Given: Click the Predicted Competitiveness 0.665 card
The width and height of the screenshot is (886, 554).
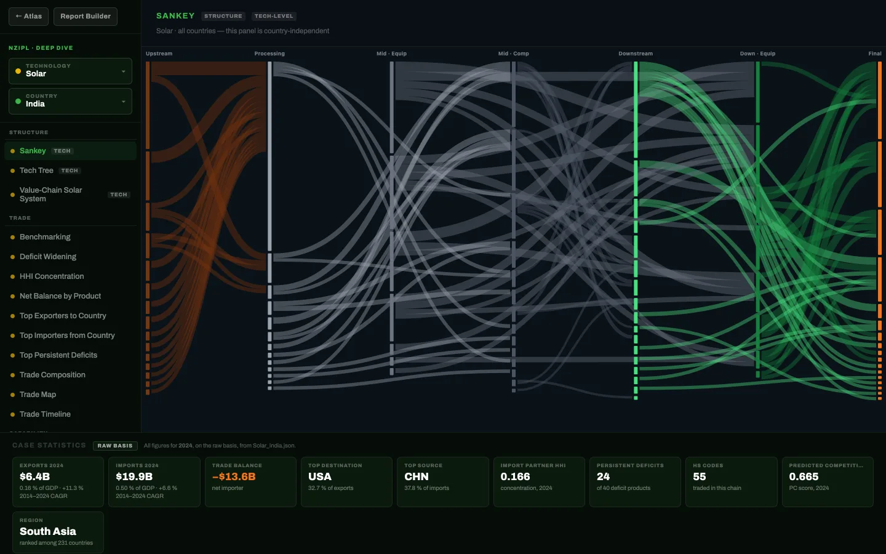Looking at the screenshot, I should pos(828,482).
